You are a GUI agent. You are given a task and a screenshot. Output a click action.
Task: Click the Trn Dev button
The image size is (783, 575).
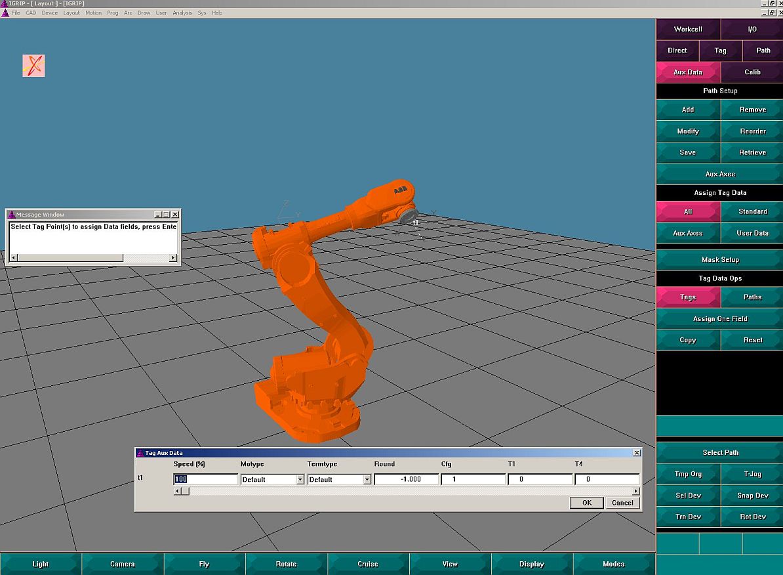click(688, 517)
